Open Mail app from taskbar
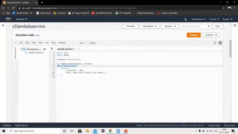The height and width of the screenshot is (134, 238). [x=95, y=131]
